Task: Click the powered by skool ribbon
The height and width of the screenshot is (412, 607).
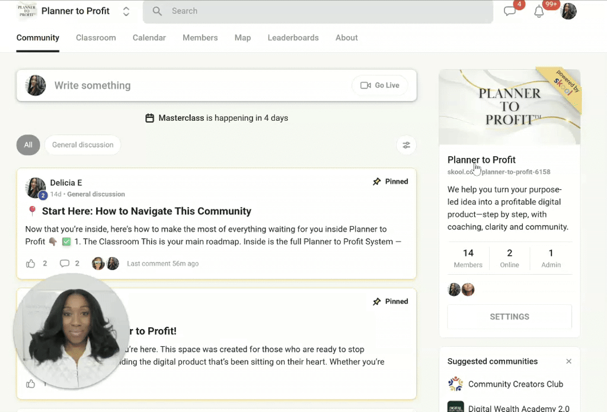Action: [563, 87]
